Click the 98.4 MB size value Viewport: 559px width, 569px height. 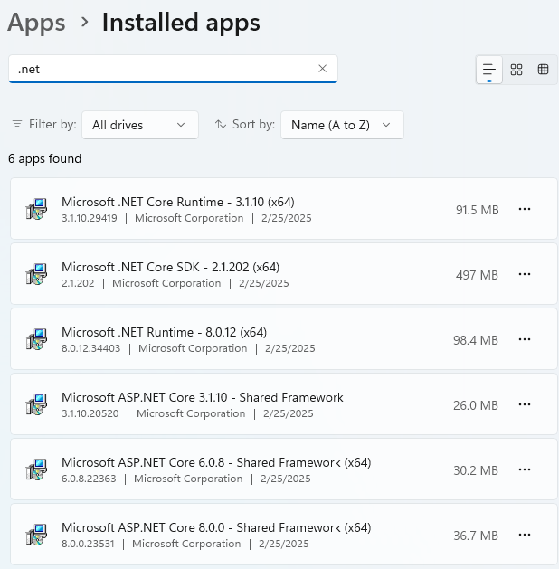click(476, 340)
